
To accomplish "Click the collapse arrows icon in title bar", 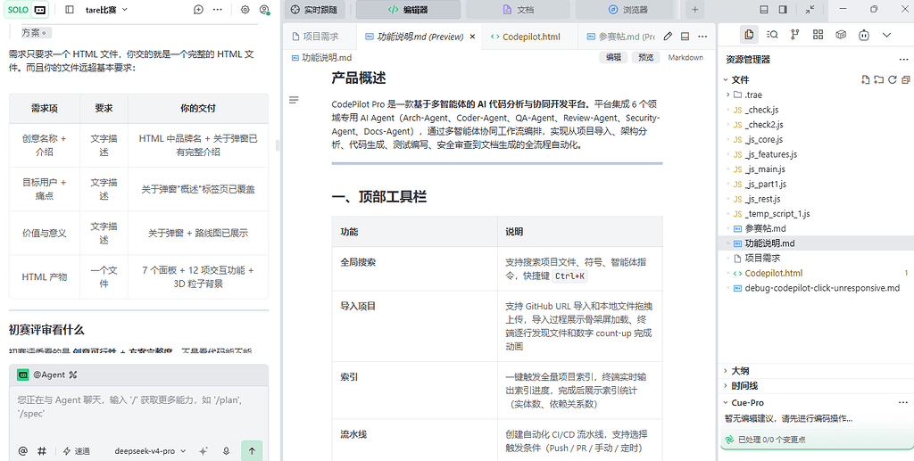I will click(x=810, y=9).
